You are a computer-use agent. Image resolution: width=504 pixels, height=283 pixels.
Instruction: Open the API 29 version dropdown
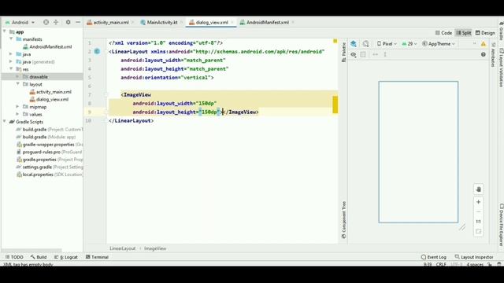[409, 44]
